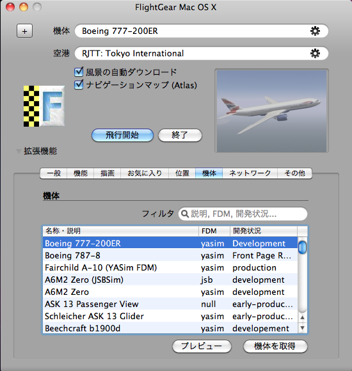Open the 描画 tab
This screenshot has width=352, height=371.
coord(108,173)
